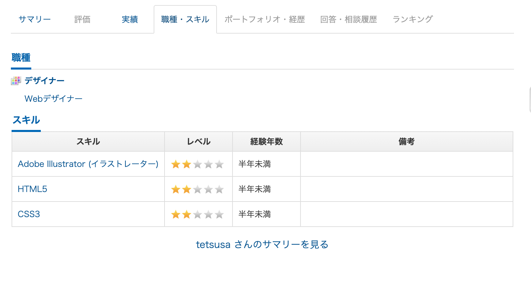Click the colorful Designer category icon
The width and height of the screenshot is (531, 285).
tap(16, 81)
